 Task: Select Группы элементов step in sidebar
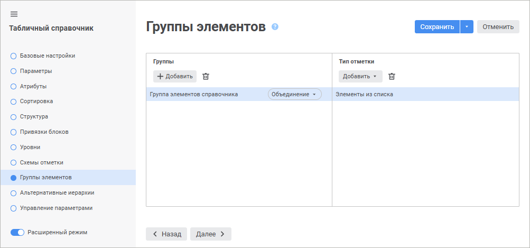tap(68, 177)
